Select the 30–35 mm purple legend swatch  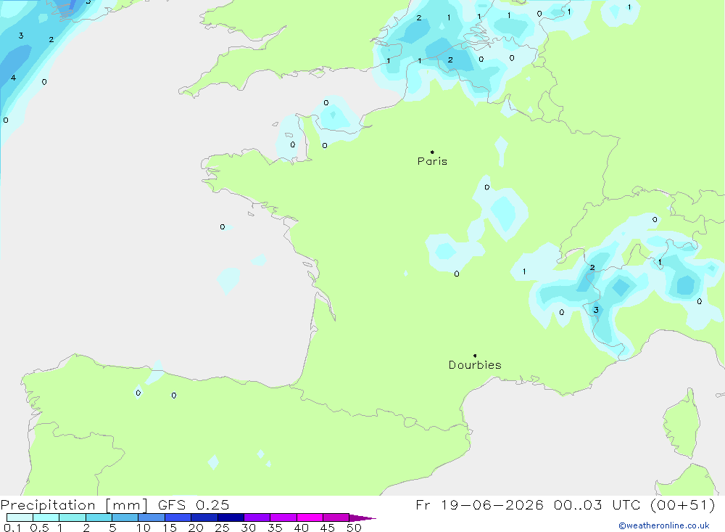point(257,517)
